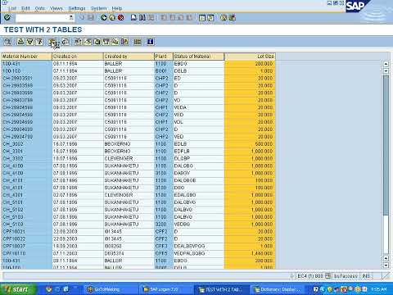Select the Status of Material column header

click(x=199, y=57)
